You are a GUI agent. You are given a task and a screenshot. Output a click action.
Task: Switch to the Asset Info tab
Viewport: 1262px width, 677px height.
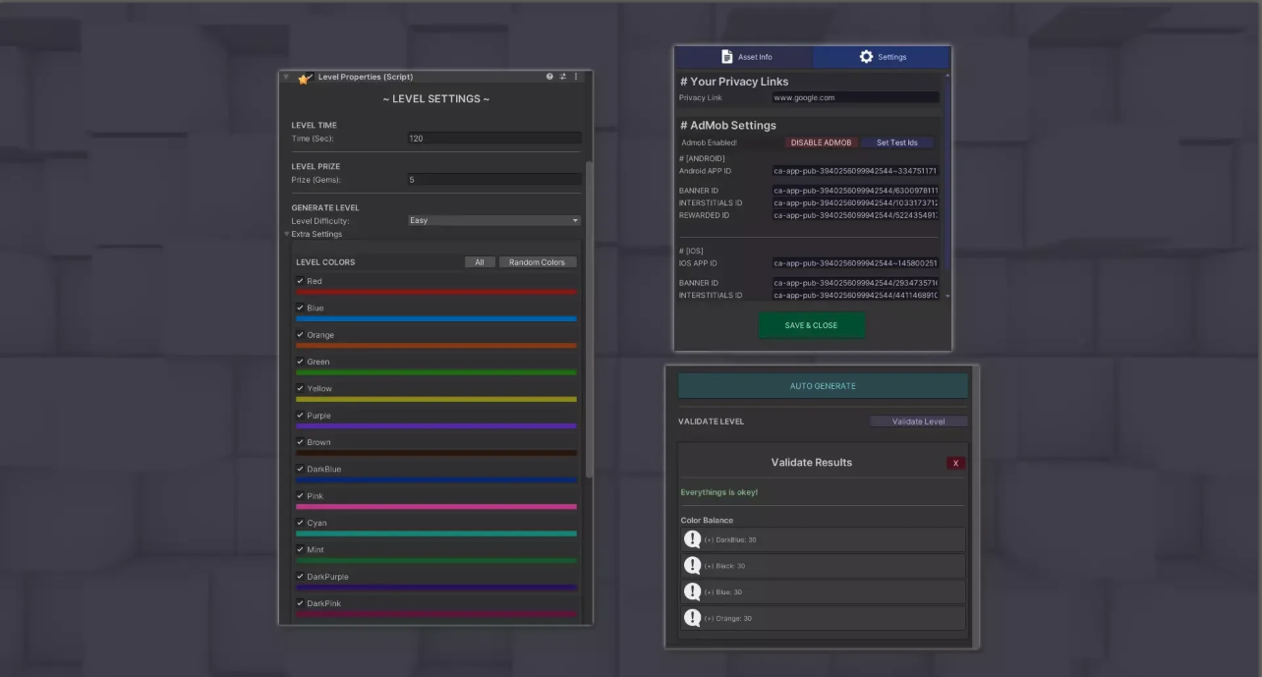pos(743,57)
